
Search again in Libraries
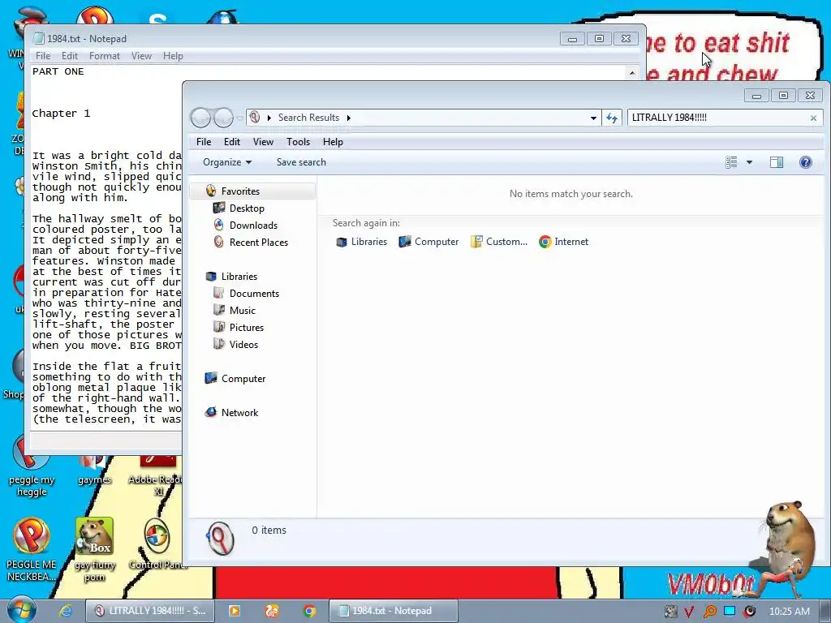361,242
